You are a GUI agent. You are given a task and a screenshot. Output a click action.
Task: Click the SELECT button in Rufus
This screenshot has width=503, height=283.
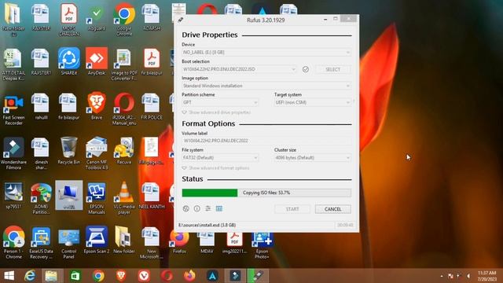click(x=333, y=69)
